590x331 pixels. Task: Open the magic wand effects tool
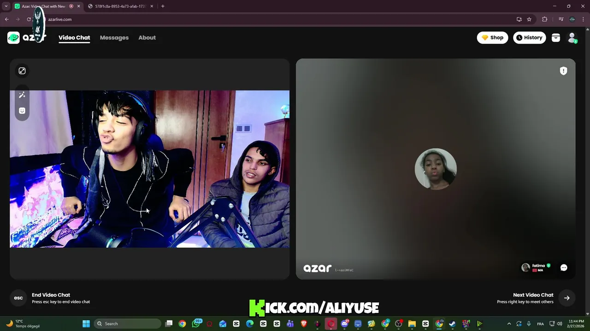coord(22,95)
